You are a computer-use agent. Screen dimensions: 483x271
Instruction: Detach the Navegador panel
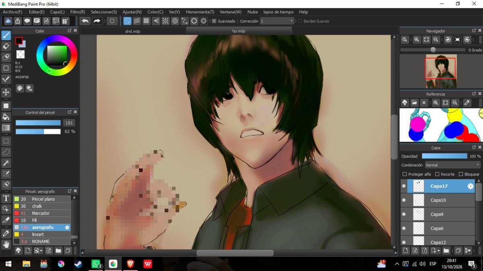tap(474, 31)
